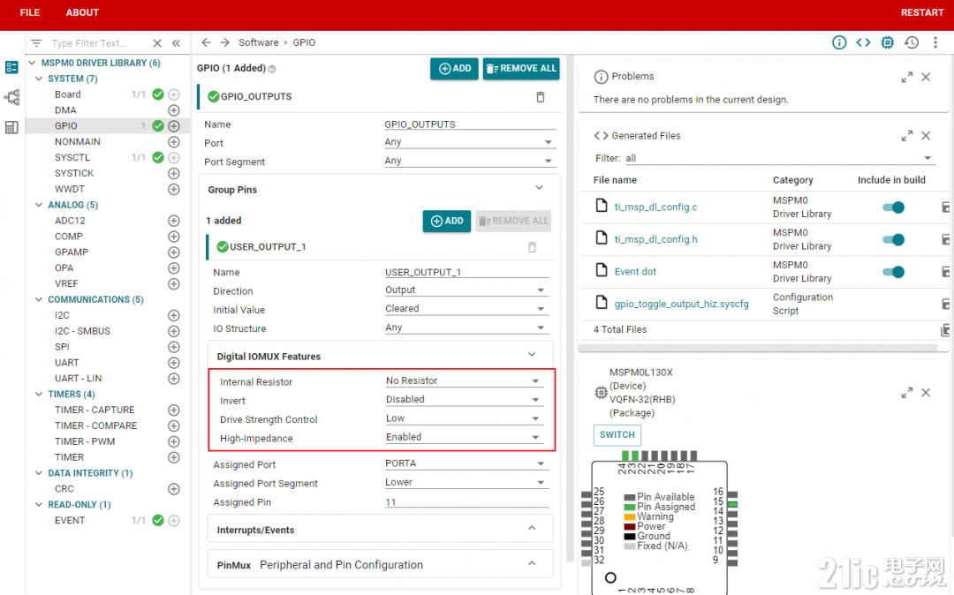Open the history icon
This screenshot has width=954, height=595.
(912, 42)
